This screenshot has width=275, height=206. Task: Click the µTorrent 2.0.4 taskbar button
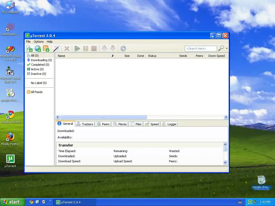75,202
